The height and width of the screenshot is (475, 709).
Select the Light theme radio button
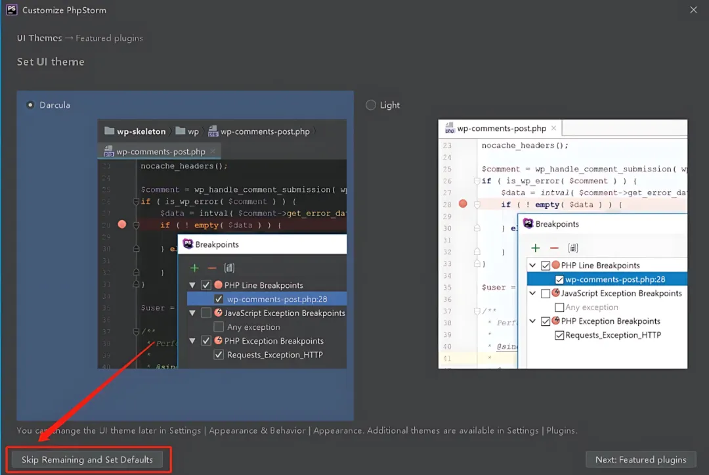(x=371, y=105)
